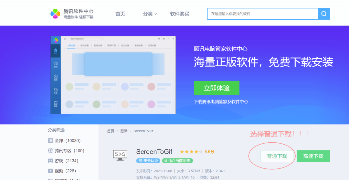Click the star rating of ScreenToGif
349x180 pixels.
(x=191, y=152)
